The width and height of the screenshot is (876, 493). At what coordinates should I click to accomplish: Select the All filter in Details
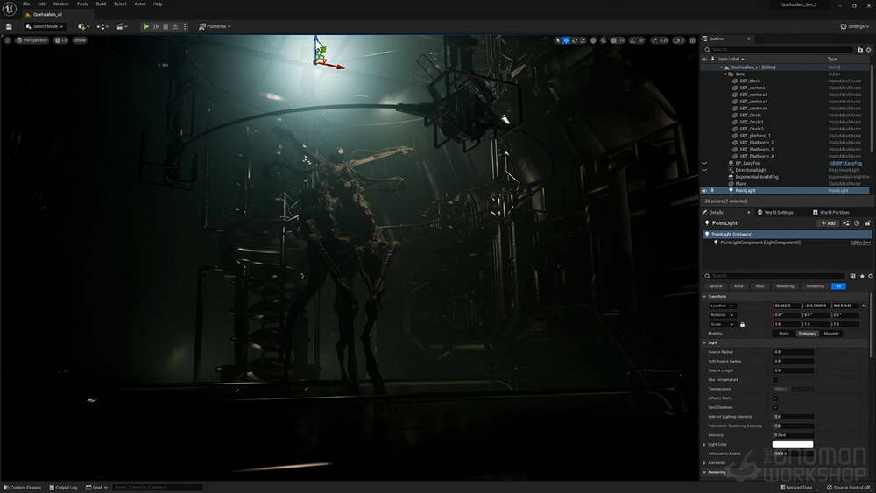point(838,286)
